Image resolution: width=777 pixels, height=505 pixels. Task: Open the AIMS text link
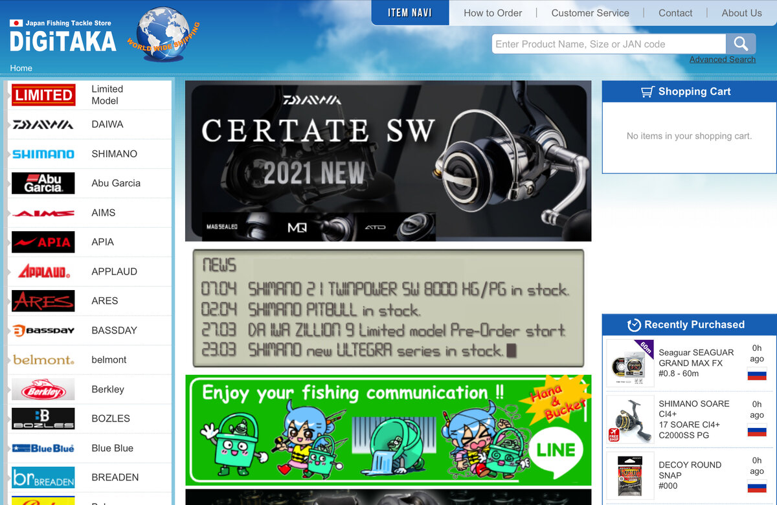pos(104,213)
